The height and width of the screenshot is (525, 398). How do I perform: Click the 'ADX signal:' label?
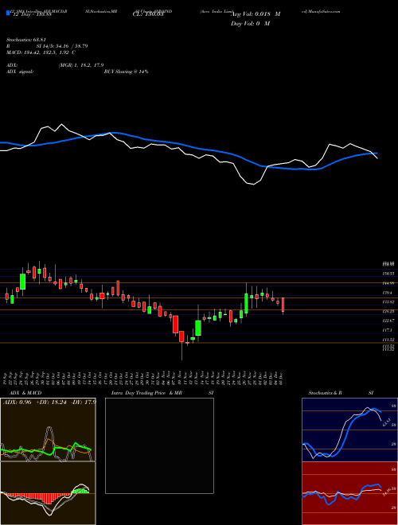(x=20, y=72)
